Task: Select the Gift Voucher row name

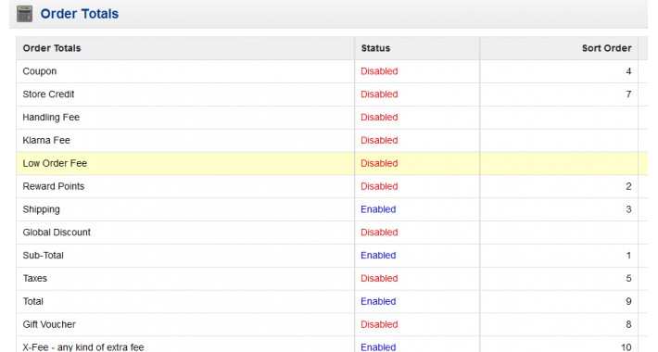Action: 49,324
